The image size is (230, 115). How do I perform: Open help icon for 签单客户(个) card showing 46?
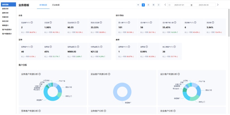[32, 47]
